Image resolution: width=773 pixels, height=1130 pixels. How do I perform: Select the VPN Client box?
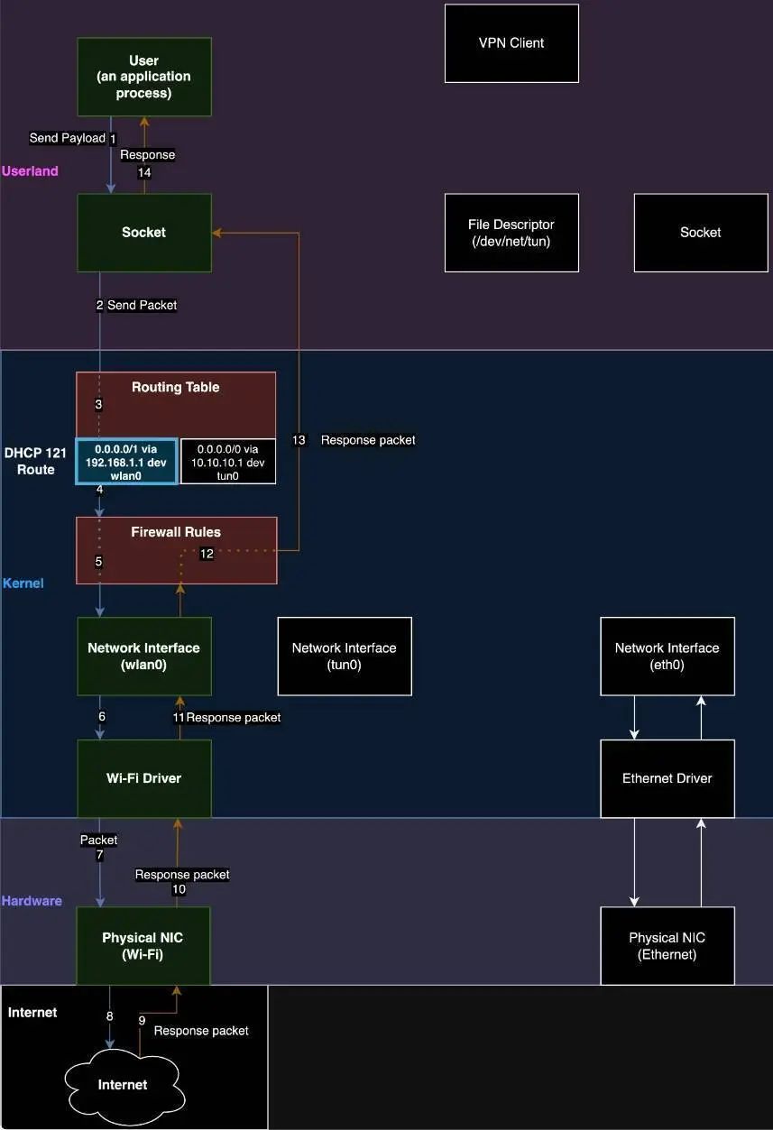tap(511, 43)
